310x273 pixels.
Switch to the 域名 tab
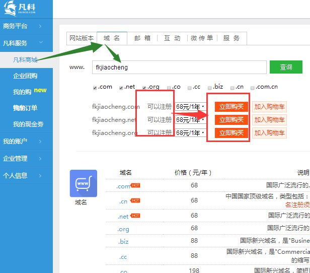click(112, 38)
